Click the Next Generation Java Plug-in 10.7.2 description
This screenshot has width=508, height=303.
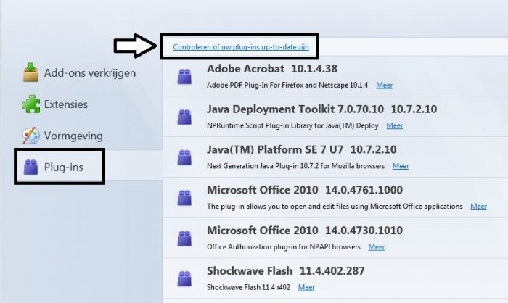[x=295, y=166]
